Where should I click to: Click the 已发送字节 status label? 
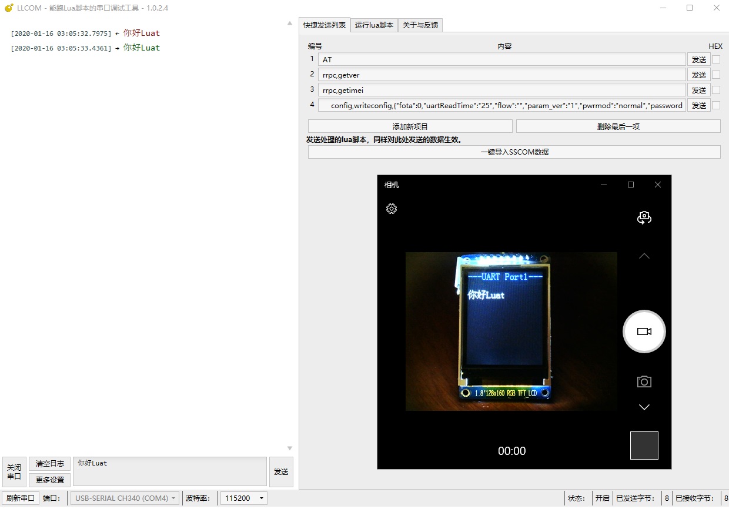coord(635,498)
